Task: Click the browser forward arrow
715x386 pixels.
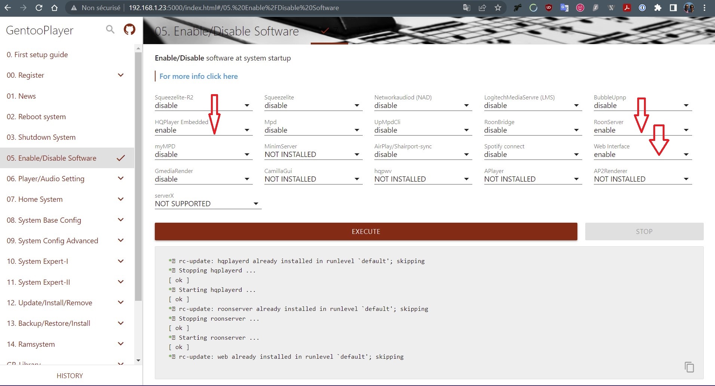Action: pyautogui.click(x=23, y=7)
